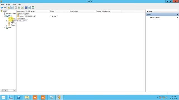
Task: Click the Refresh toolbar icon
Action: [19, 7]
